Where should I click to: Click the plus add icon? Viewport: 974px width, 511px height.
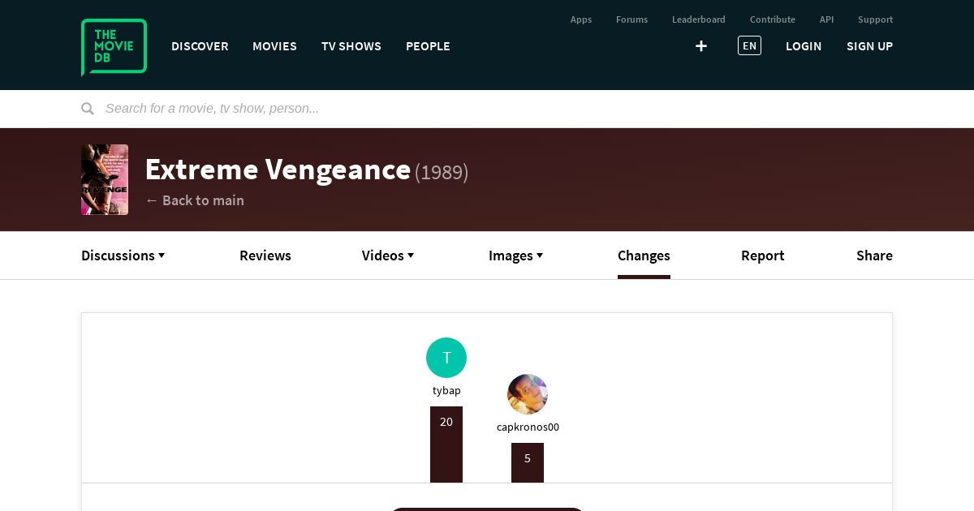point(701,46)
